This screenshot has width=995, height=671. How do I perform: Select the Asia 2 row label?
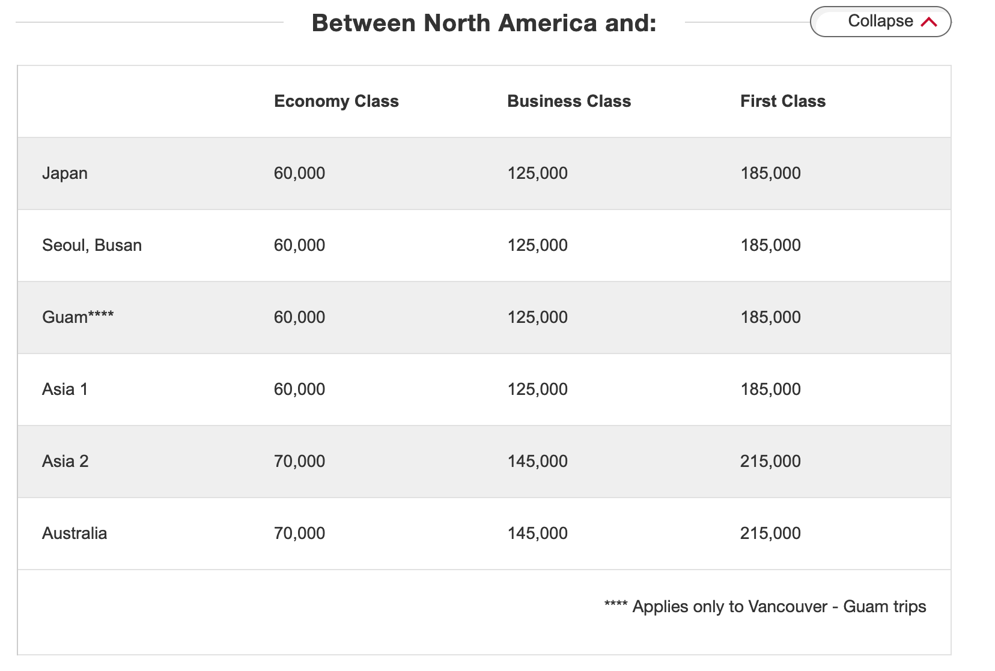tap(65, 462)
